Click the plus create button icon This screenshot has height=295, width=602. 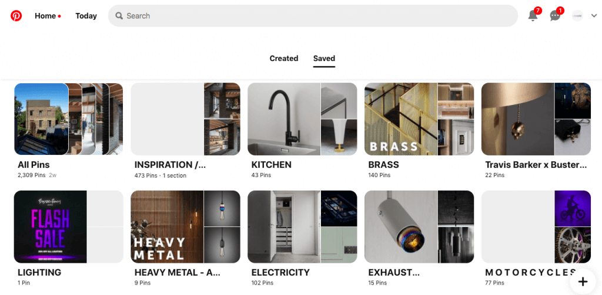[x=583, y=282]
